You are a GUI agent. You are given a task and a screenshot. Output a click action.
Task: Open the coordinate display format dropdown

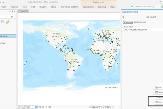tap(113, 107)
